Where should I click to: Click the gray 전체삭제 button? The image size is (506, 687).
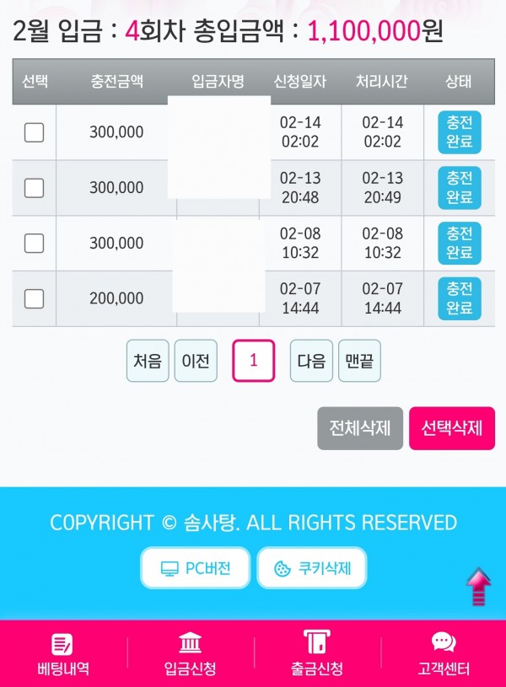point(360,428)
